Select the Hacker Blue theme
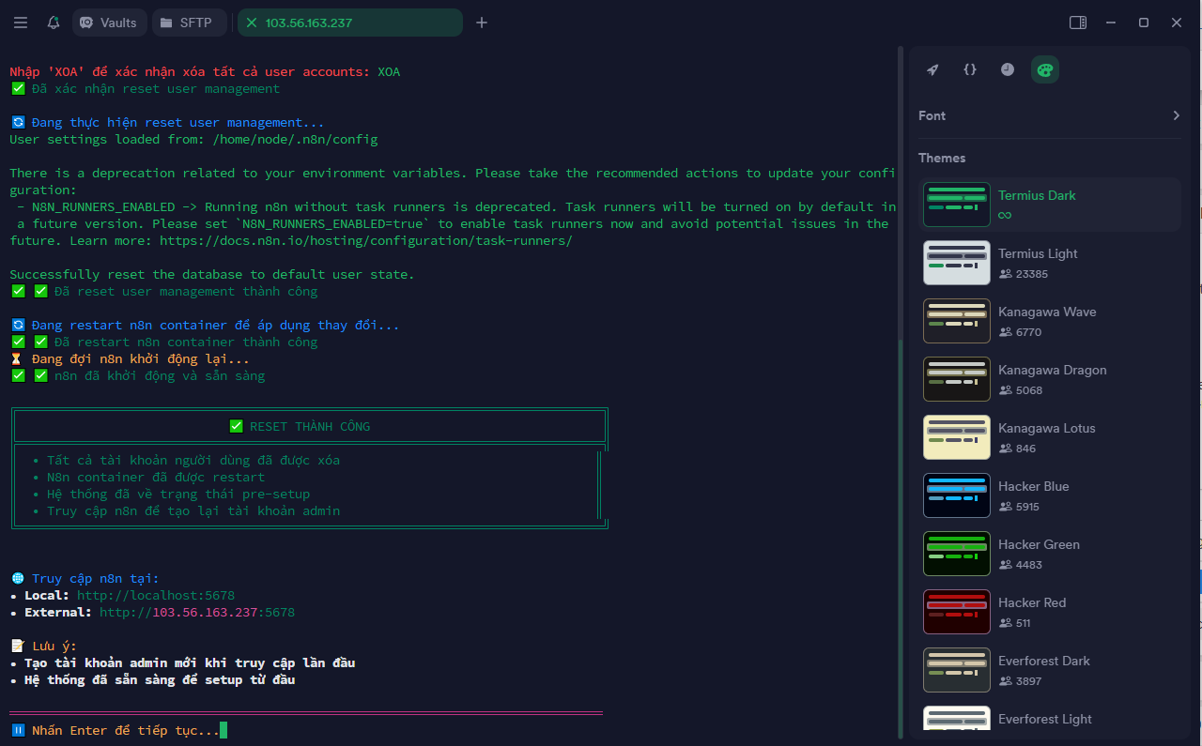 pos(1050,495)
